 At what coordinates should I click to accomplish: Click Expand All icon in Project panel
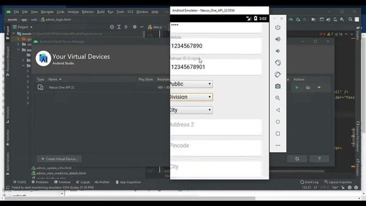click(x=119, y=27)
